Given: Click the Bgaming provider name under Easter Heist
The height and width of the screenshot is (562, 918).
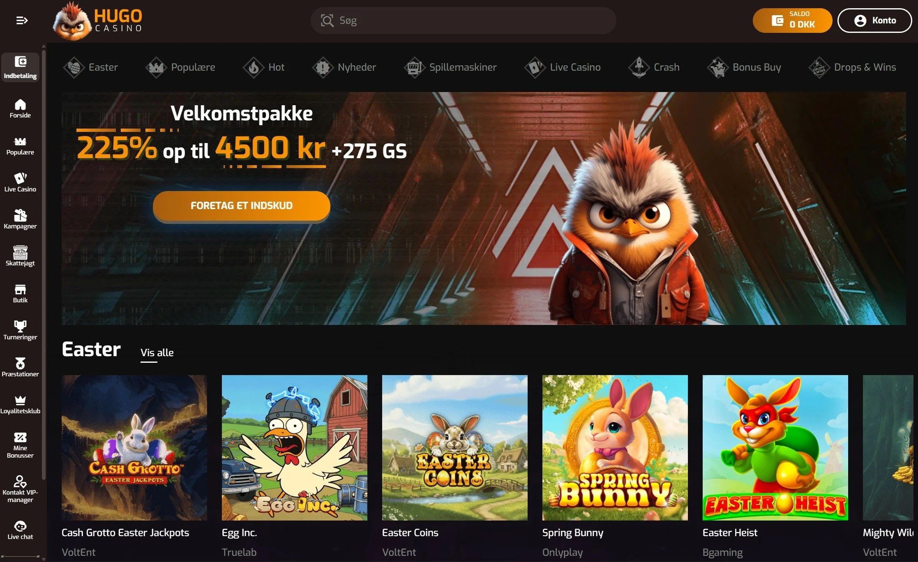Looking at the screenshot, I should [x=722, y=553].
